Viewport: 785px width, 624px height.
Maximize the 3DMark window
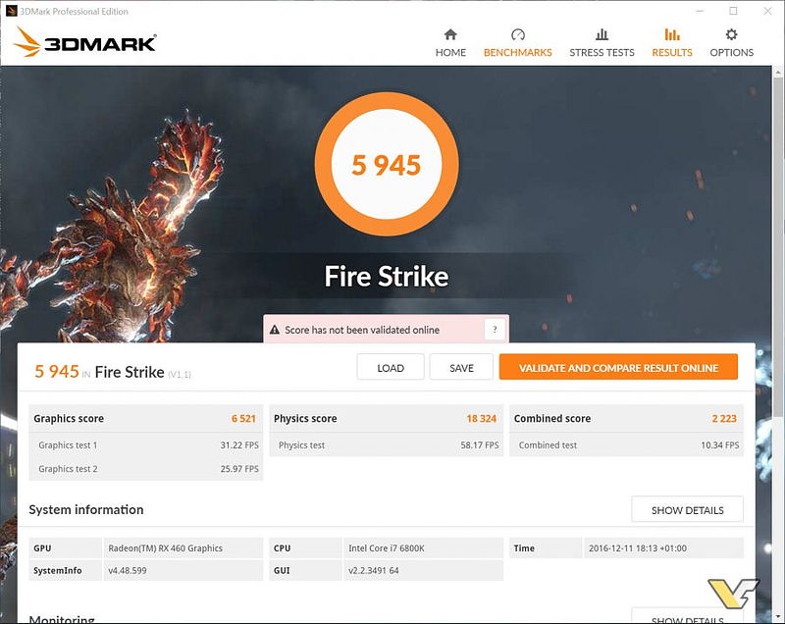tap(733, 11)
